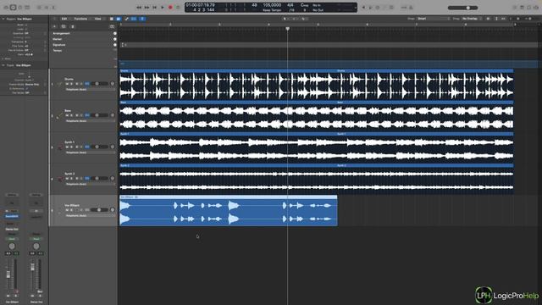Open the left-click tool menu
Screen dimensions: 542x305
(285, 19)
